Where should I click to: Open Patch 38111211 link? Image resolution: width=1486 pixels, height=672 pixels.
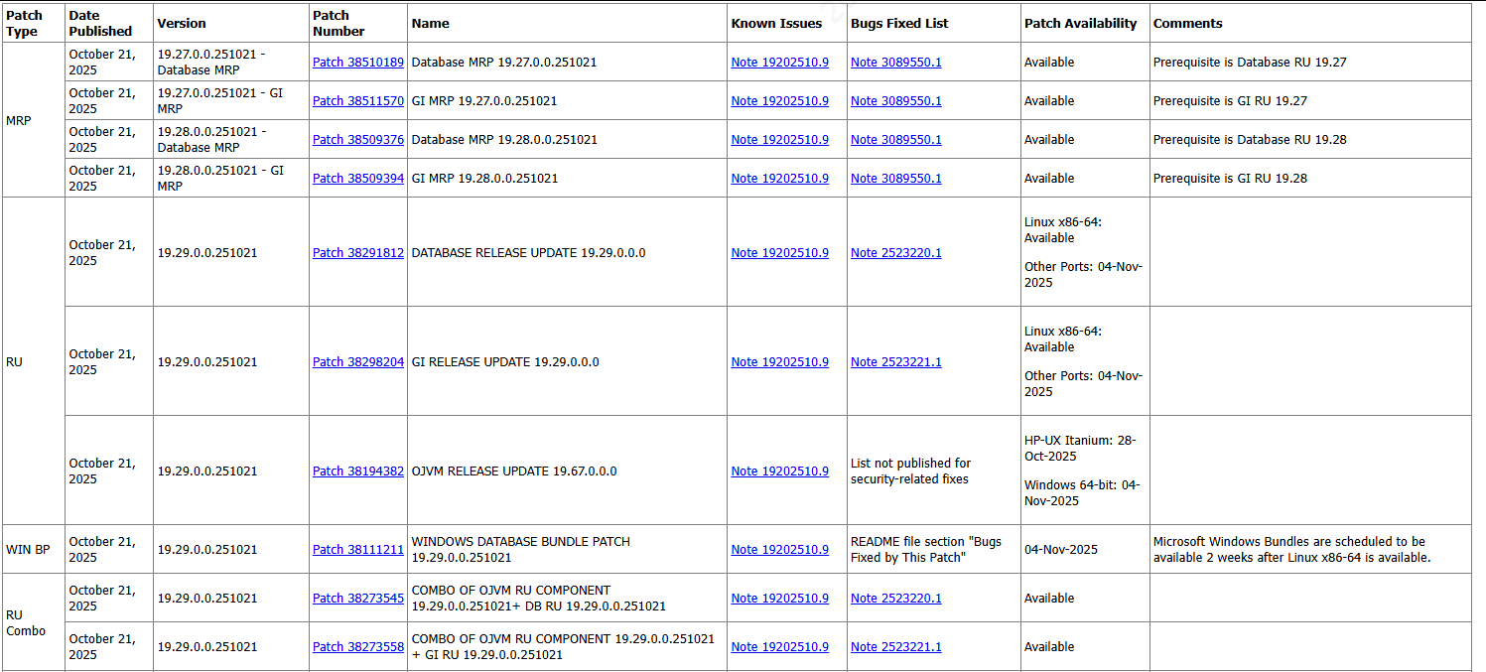tap(358, 550)
